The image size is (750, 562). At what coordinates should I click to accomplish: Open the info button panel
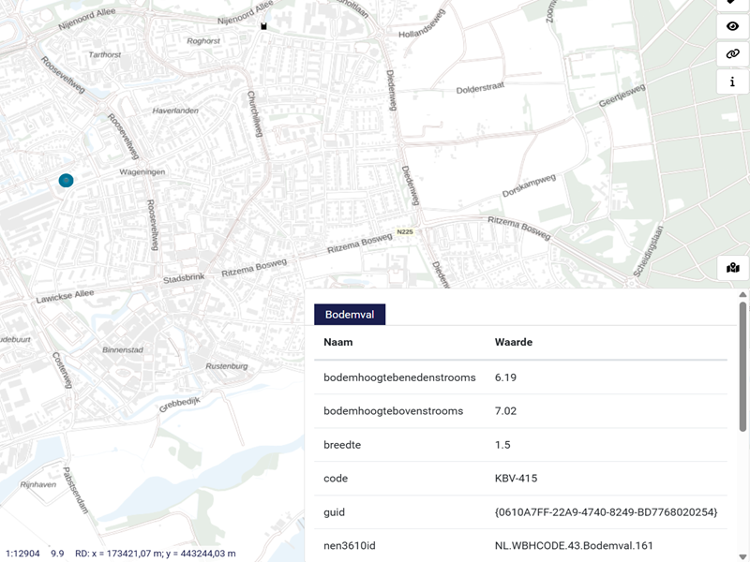732,82
